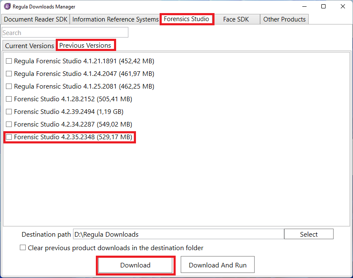Maximize the Regula Downloads Manager window

pyautogui.click(x=323, y=6)
